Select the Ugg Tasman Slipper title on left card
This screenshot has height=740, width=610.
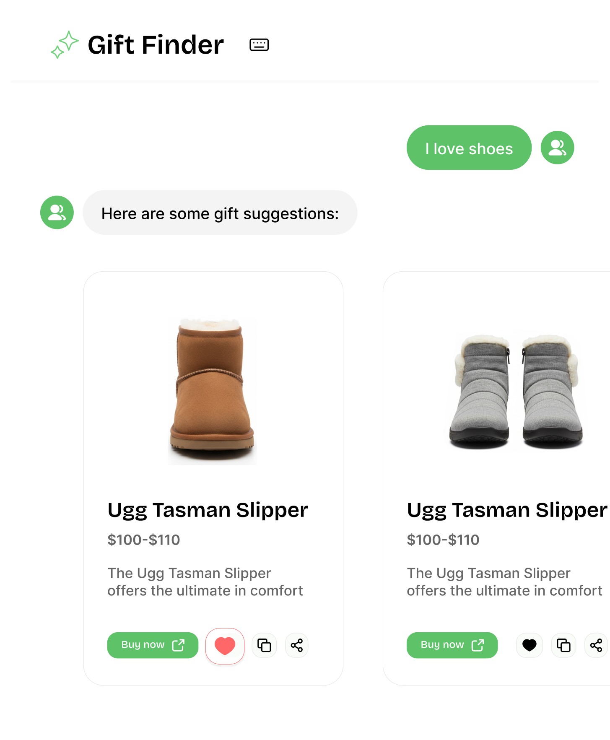[x=208, y=509]
